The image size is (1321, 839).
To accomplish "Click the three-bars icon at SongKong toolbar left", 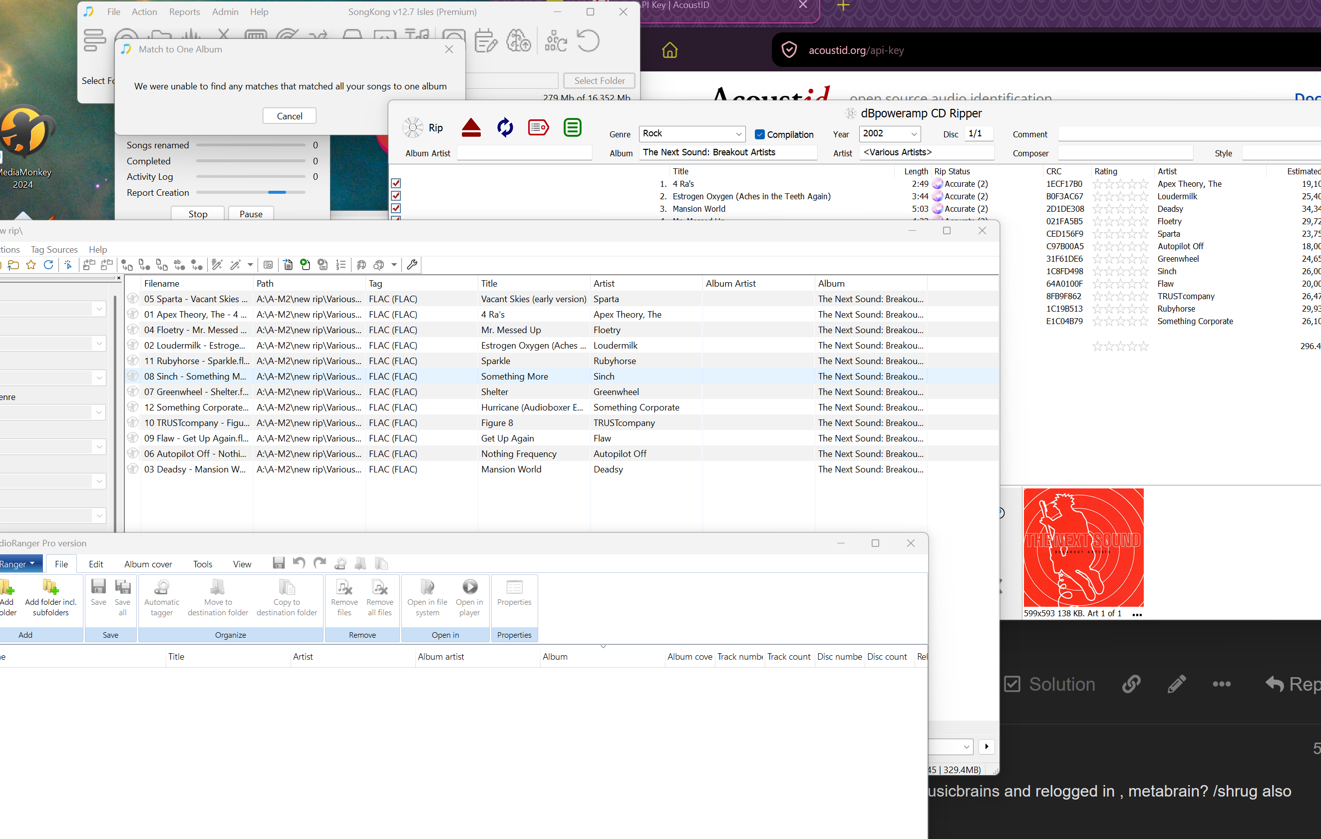I will pyautogui.click(x=94, y=40).
